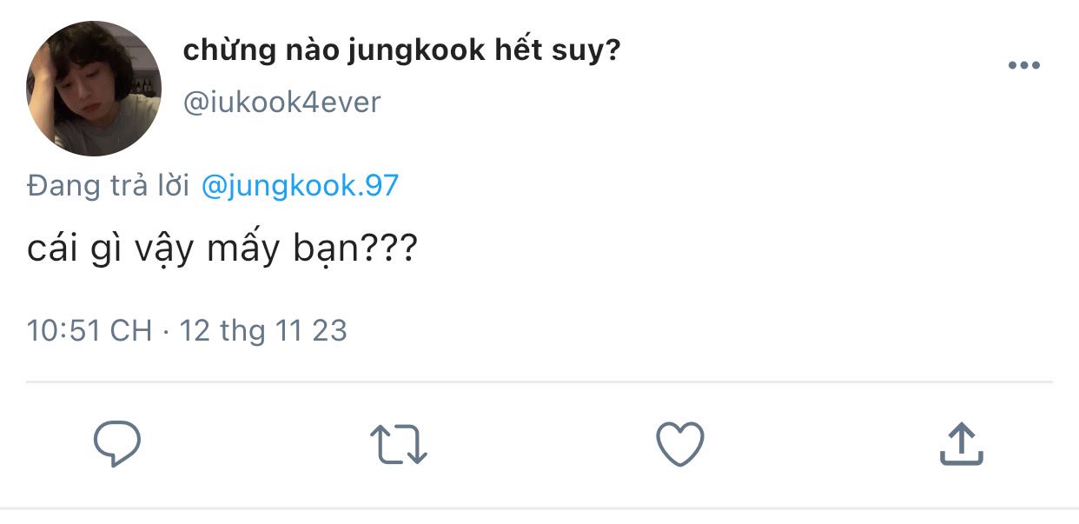Toggle the heart to favorite this reply

pos(679,444)
